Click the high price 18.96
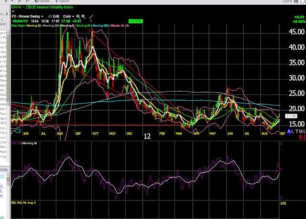Viewport: 306px width, 219px height. 45,21
